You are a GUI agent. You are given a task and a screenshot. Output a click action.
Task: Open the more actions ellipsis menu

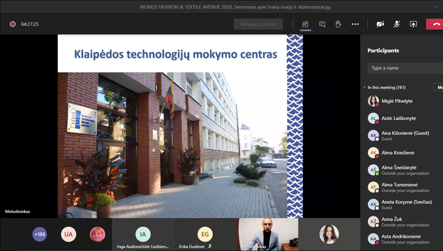pyautogui.click(x=355, y=24)
